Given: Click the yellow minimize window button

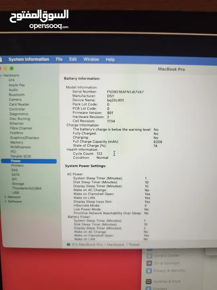Looking at the screenshot, I should coord(6,68).
